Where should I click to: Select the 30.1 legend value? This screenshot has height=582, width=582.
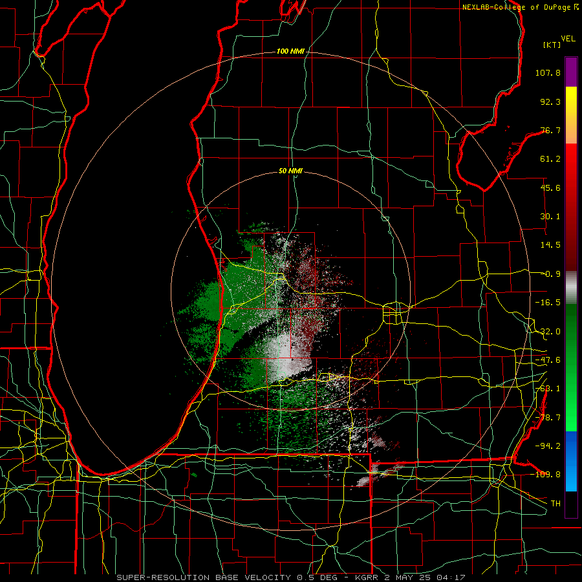click(550, 217)
